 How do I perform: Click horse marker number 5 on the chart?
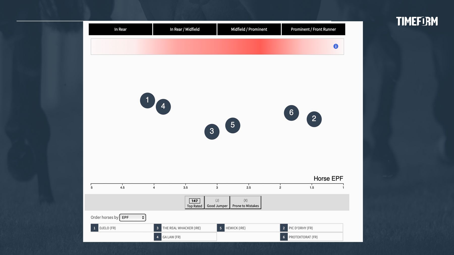click(233, 125)
